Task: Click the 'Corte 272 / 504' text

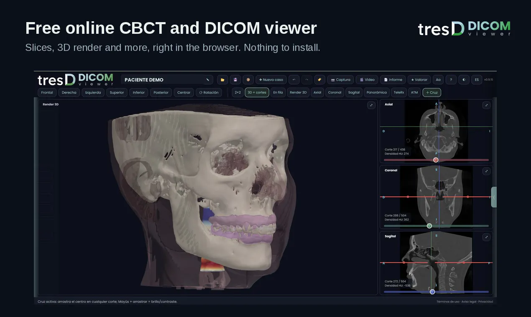Action: tap(395, 281)
